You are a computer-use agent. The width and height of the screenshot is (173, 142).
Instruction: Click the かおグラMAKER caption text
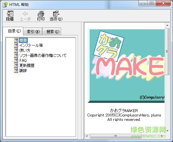(124, 110)
